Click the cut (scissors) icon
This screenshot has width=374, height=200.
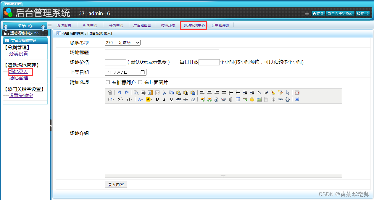[x=164, y=93]
